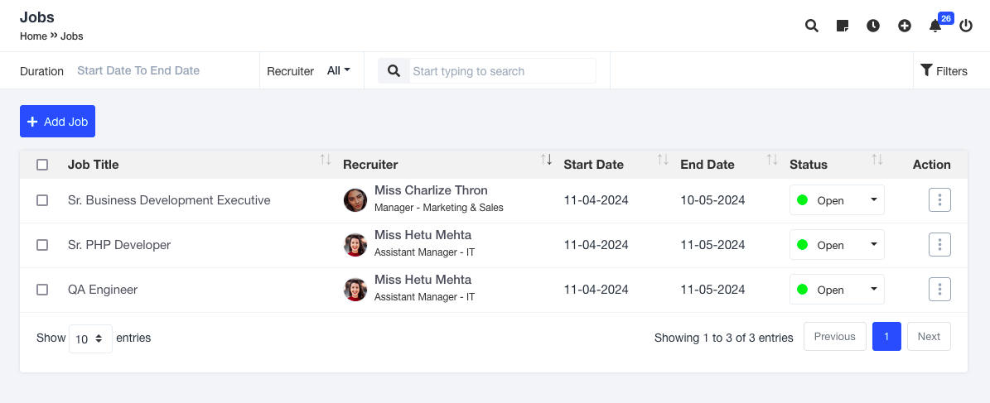Open action menu for Sr. PHP Developer
Image resolution: width=990 pixels, height=403 pixels.
tap(939, 245)
